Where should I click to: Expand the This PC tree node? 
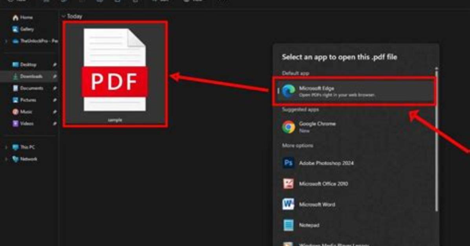pyautogui.click(x=6, y=147)
